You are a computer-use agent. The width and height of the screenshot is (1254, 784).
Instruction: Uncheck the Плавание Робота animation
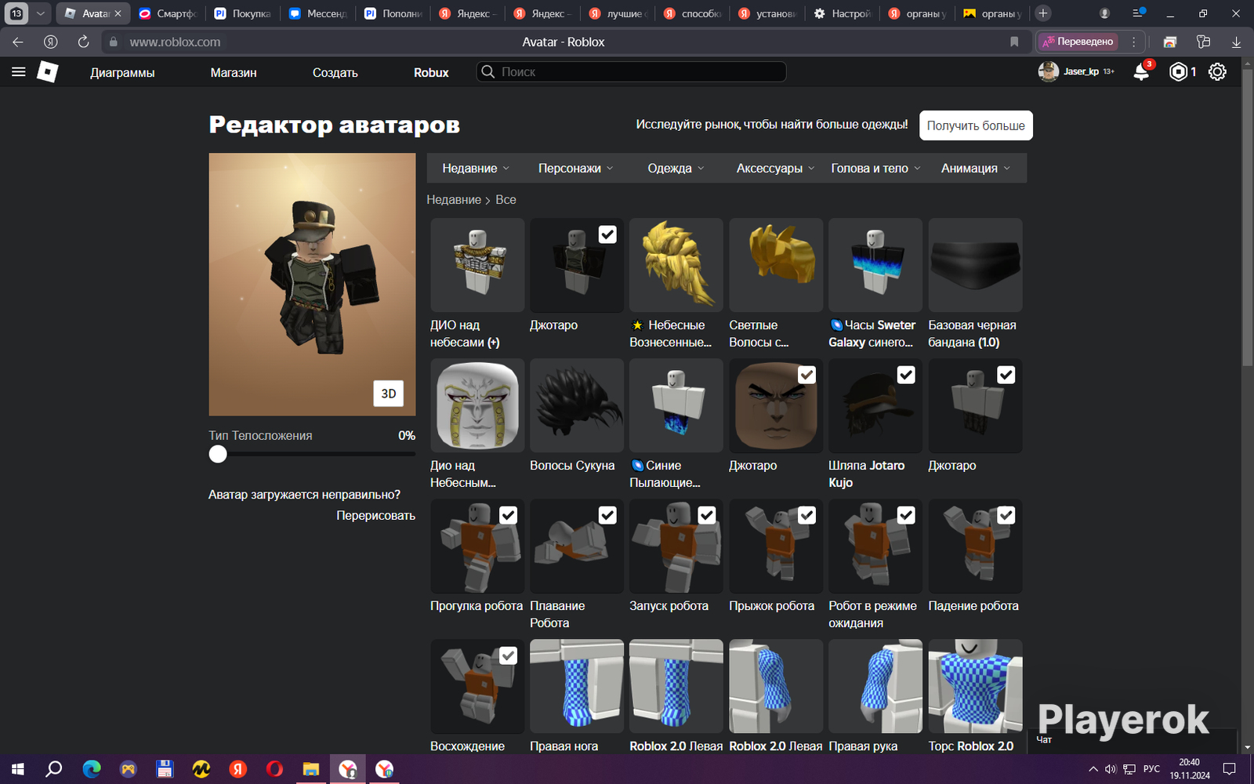pyautogui.click(x=607, y=515)
